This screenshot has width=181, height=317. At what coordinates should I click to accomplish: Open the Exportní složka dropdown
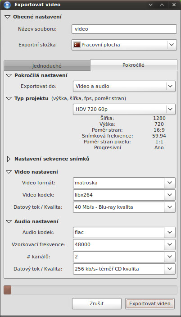click(x=124, y=45)
